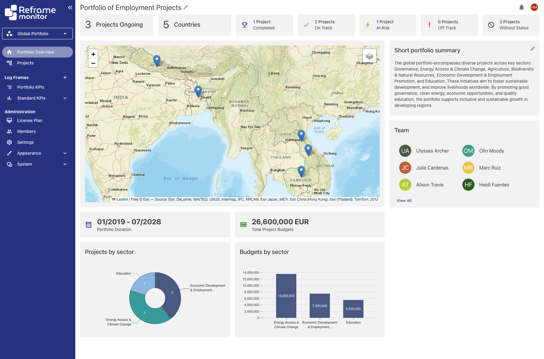Click the Members administration icon
Screen dimensions: 544x359
point(9,131)
